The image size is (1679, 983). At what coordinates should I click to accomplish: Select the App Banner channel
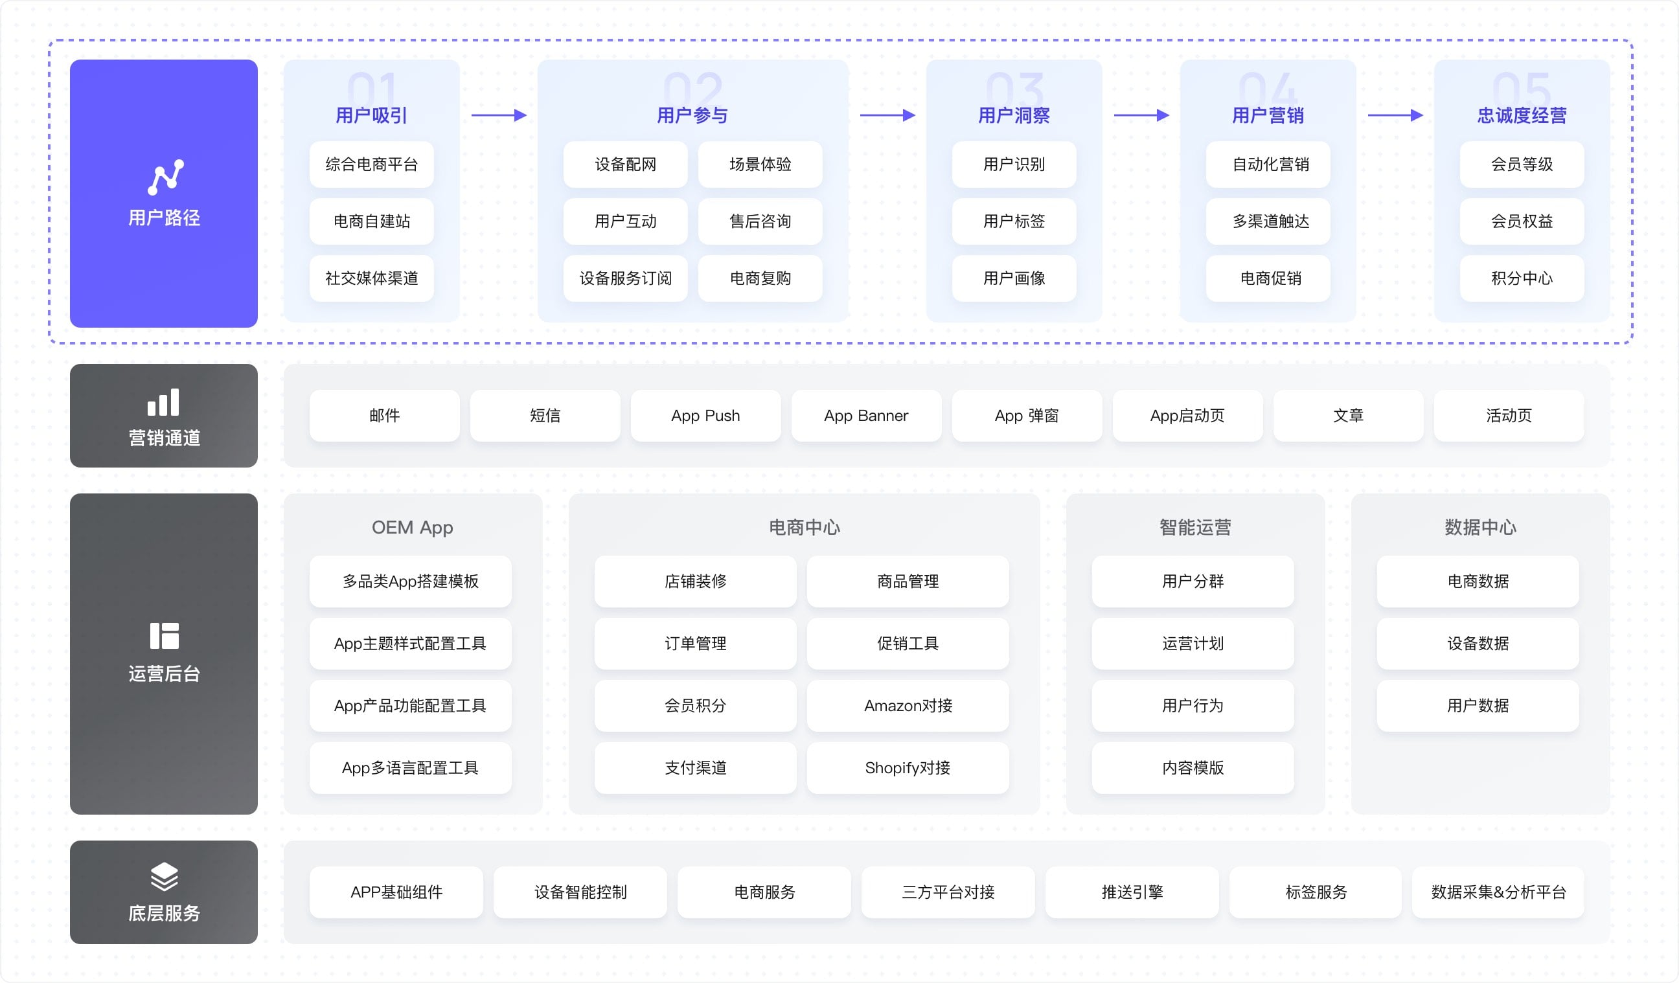pos(865,416)
